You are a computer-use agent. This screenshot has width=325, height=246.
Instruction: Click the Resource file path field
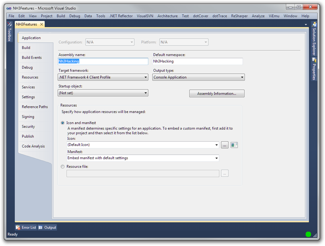coord(143,173)
